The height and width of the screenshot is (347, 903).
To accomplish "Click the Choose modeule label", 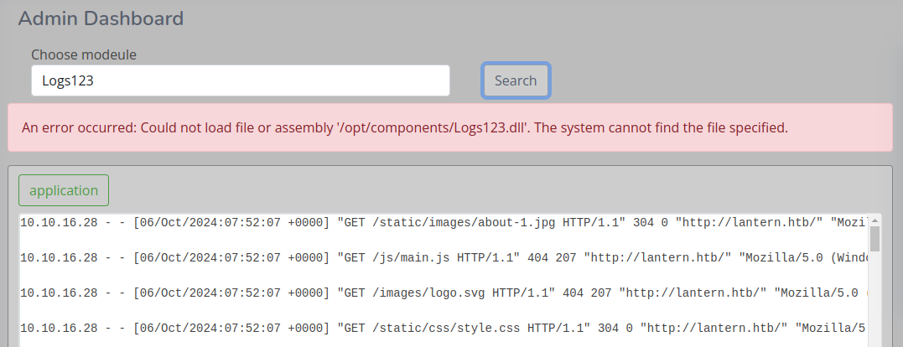I will click(84, 54).
